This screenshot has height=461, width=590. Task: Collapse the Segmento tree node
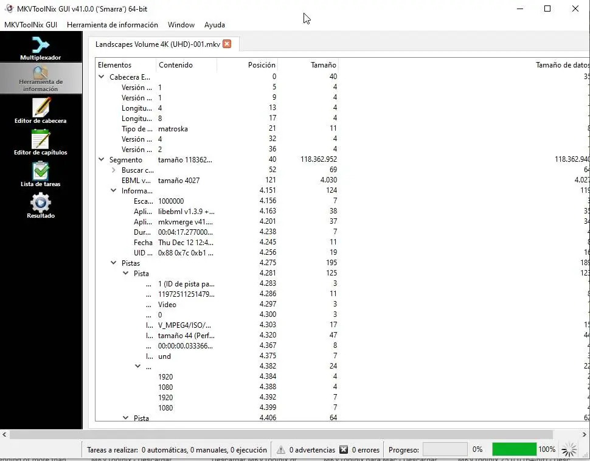pos(101,159)
